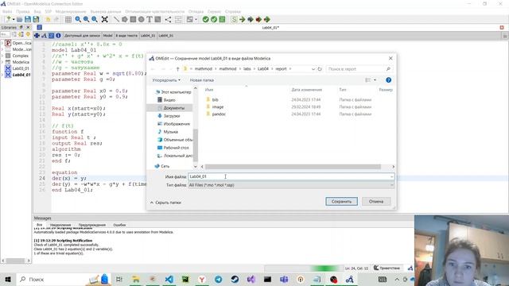Click the Поиск в report search field
Viewport: 509px width, 286px height.
(359, 69)
